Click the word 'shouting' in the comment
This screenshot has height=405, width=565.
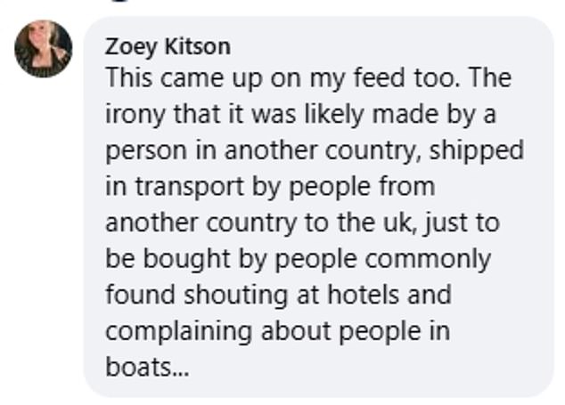235,296
